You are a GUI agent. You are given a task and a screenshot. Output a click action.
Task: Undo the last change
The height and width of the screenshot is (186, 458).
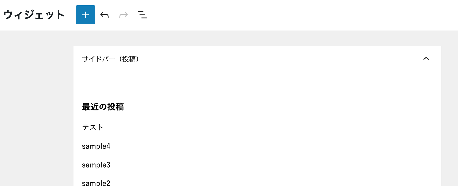[104, 15]
